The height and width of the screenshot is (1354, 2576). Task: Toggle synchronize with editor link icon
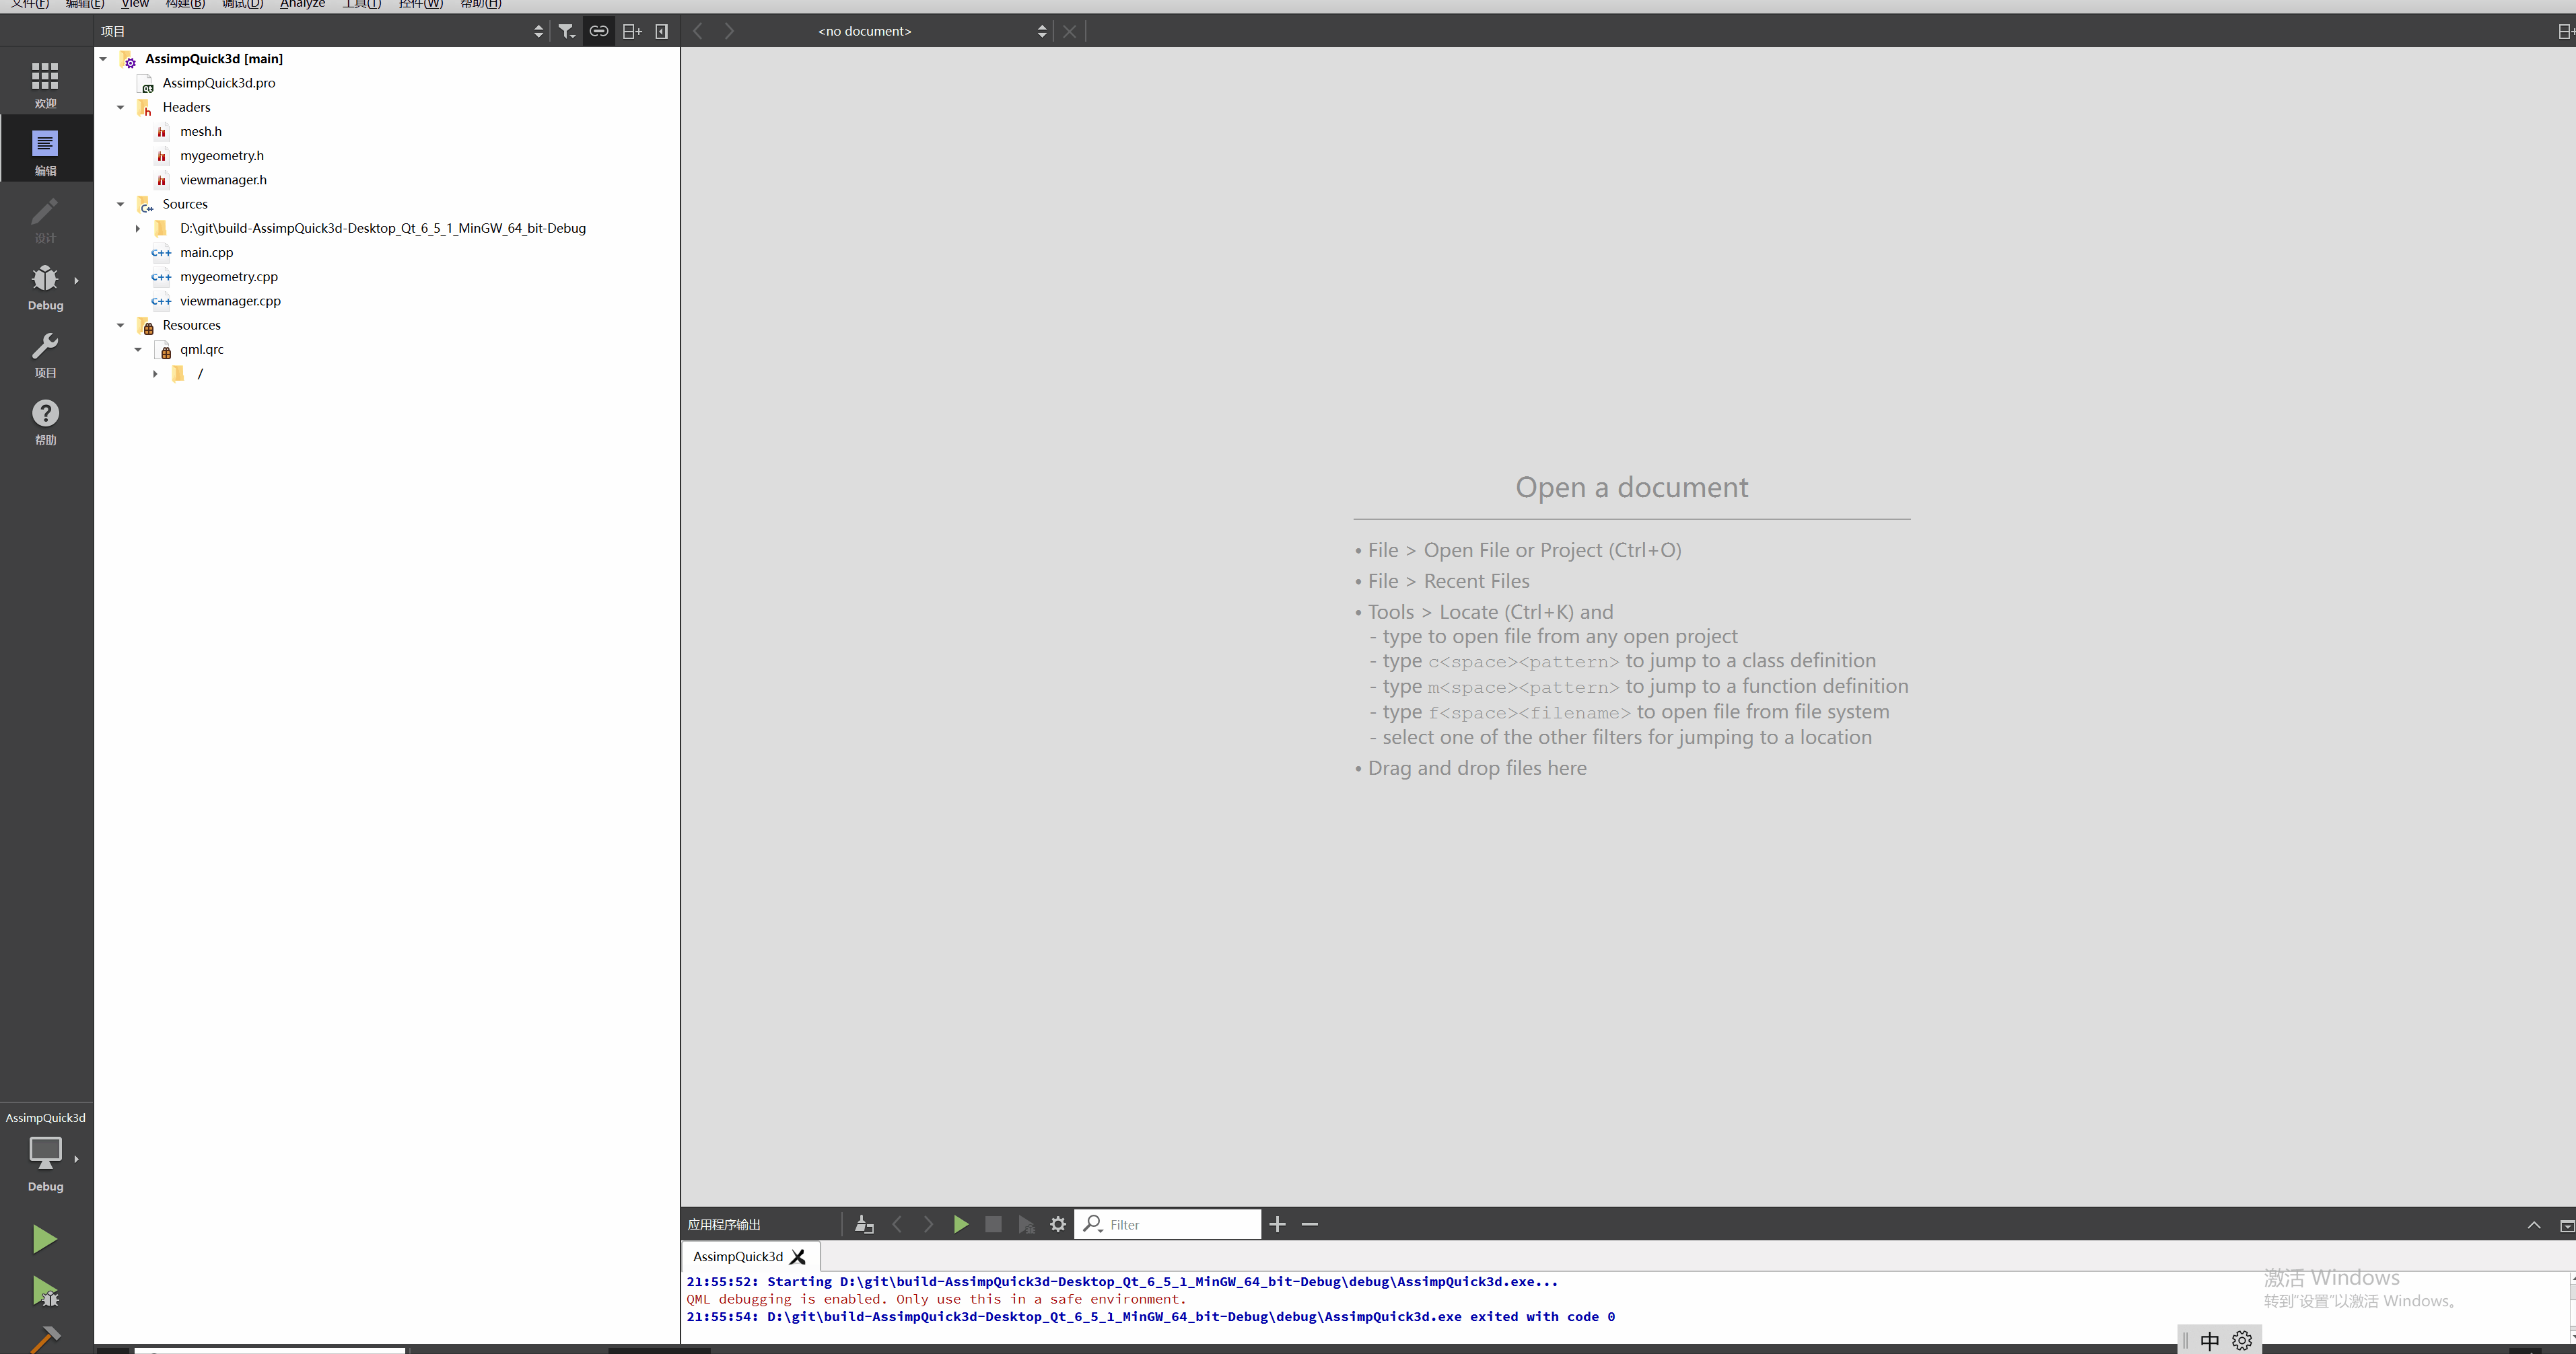point(598,31)
